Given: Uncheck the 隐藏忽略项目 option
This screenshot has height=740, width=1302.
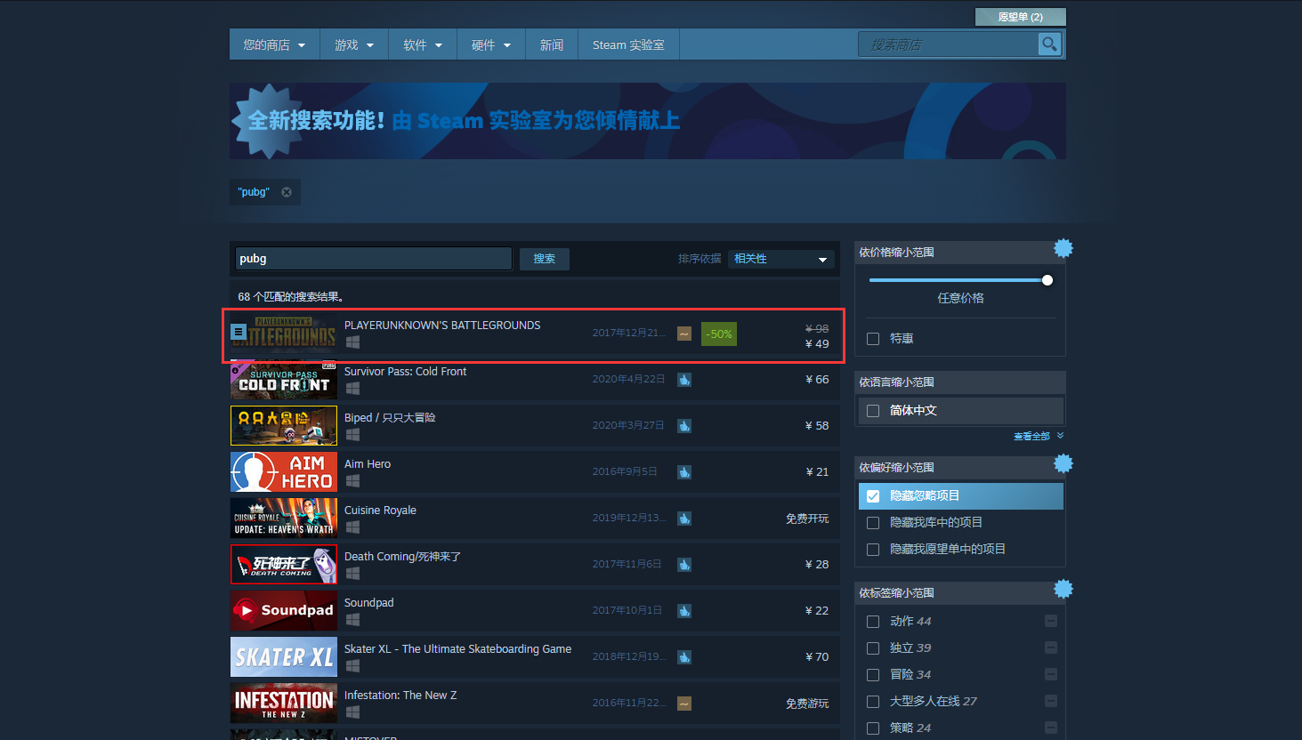Looking at the screenshot, I should [x=873, y=496].
